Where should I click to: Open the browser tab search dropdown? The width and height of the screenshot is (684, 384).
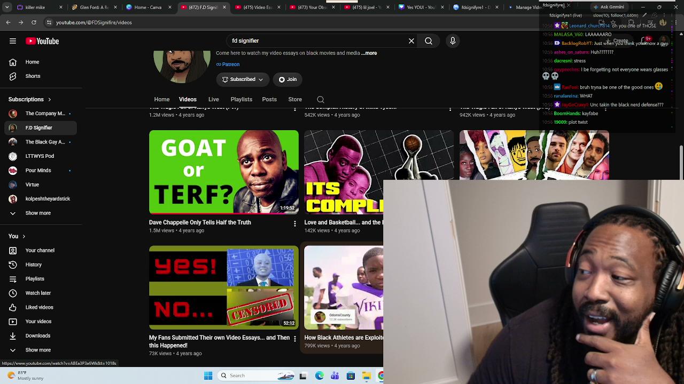[7, 7]
